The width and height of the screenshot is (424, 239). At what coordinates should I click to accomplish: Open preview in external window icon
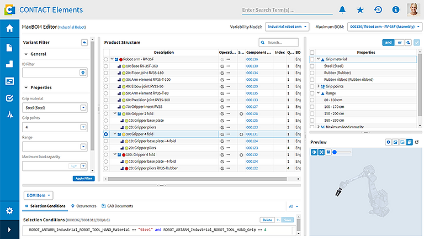pyautogui.click(x=417, y=142)
